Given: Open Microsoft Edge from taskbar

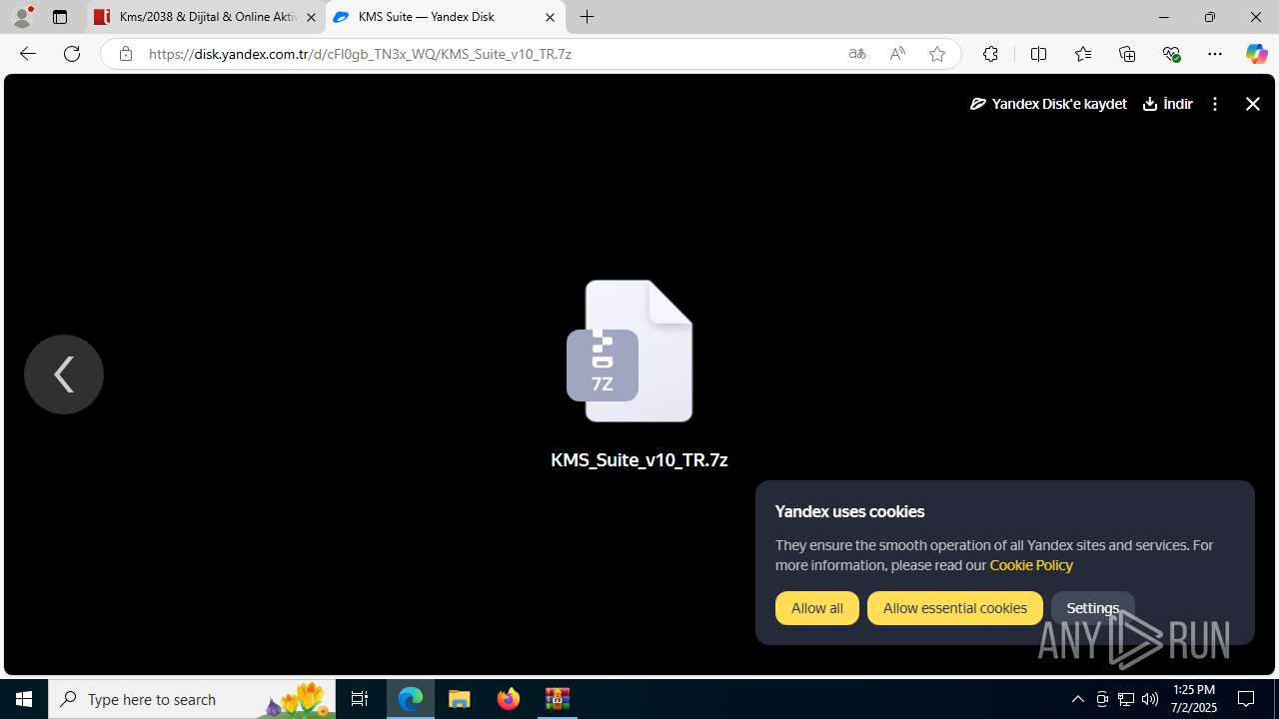Looking at the screenshot, I should click(x=411, y=699).
